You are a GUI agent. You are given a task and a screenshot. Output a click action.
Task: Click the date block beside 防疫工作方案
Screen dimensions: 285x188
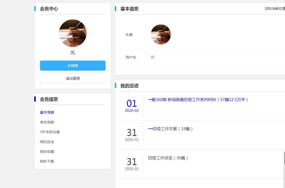[132, 135]
